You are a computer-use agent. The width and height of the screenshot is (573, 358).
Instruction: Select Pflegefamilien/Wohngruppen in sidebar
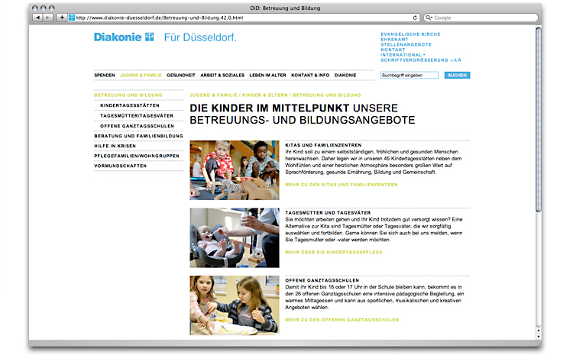pos(137,156)
